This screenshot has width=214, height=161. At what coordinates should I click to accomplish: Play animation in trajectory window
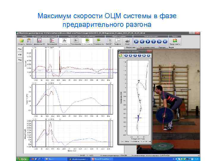point(135,55)
